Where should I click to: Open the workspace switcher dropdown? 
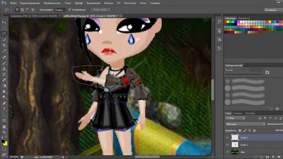(x=273, y=10)
